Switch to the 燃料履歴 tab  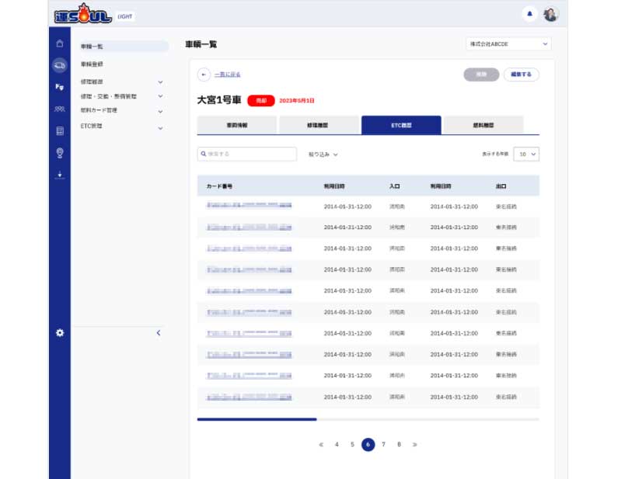[x=483, y=125]
